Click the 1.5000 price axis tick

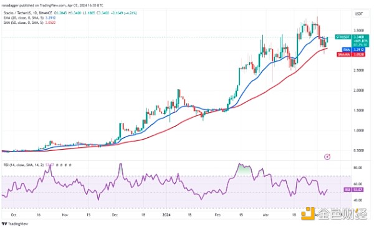tap(359, 110)
